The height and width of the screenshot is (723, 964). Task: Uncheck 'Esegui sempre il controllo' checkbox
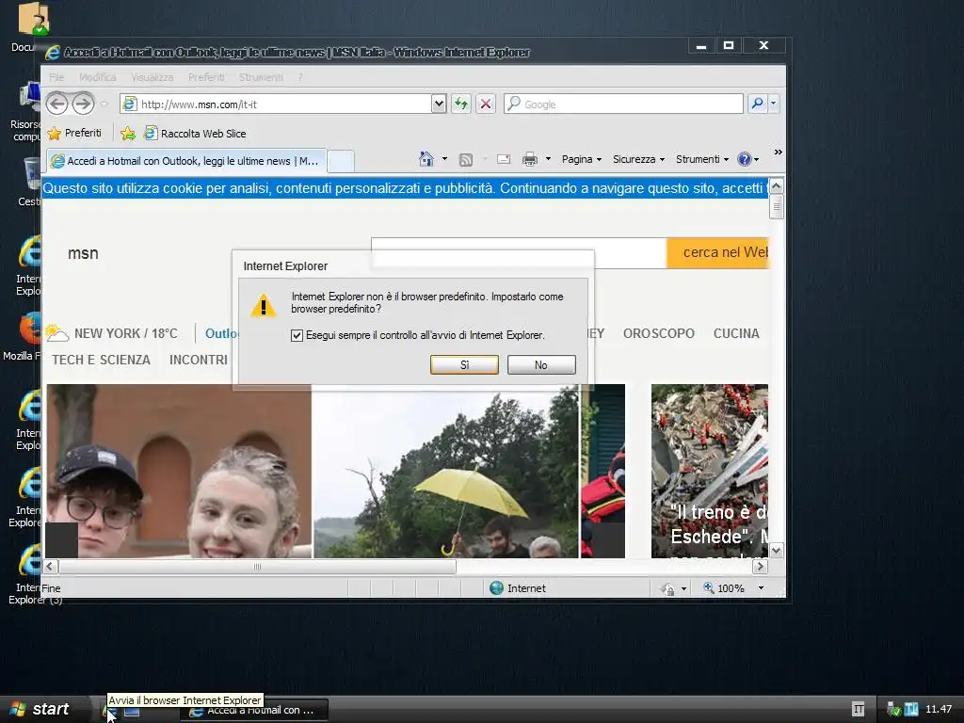tap(297, 335)
